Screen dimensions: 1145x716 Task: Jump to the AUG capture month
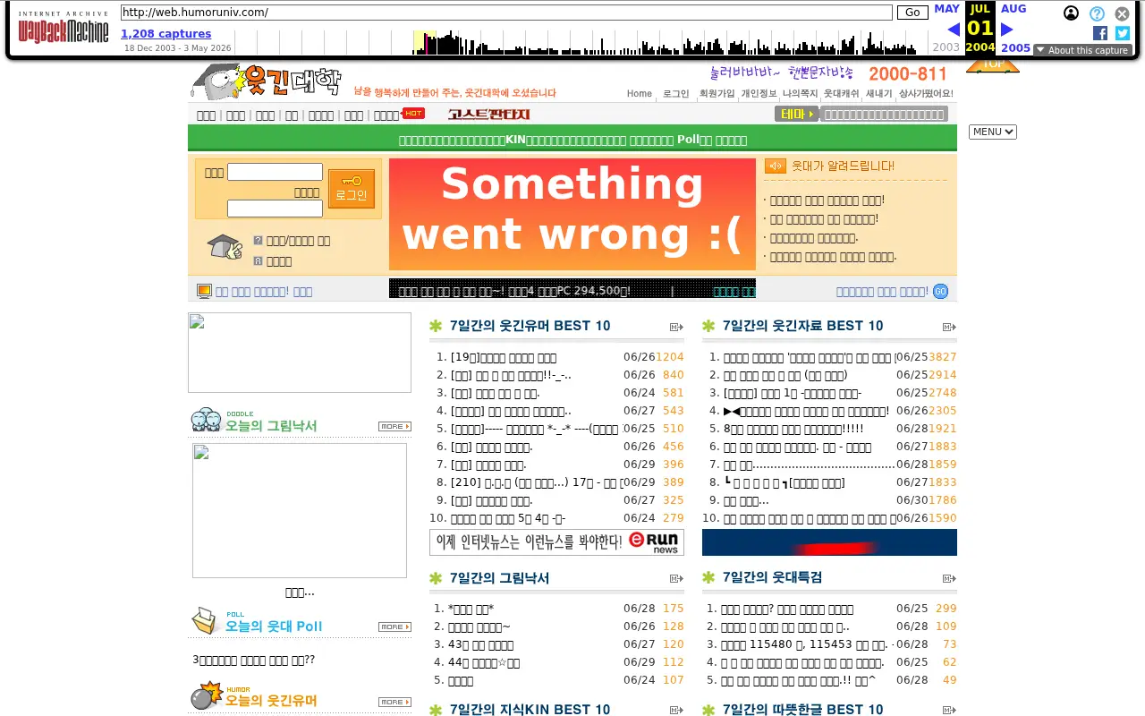[x=1014, y=9]
